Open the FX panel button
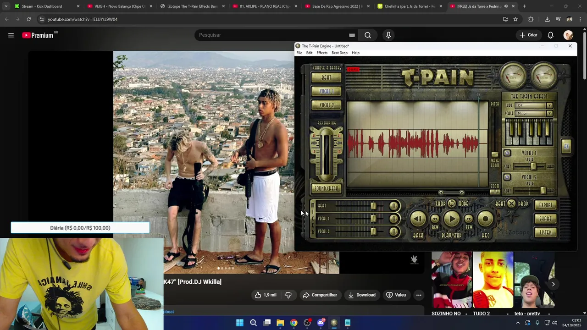 [x=566, y=146]
